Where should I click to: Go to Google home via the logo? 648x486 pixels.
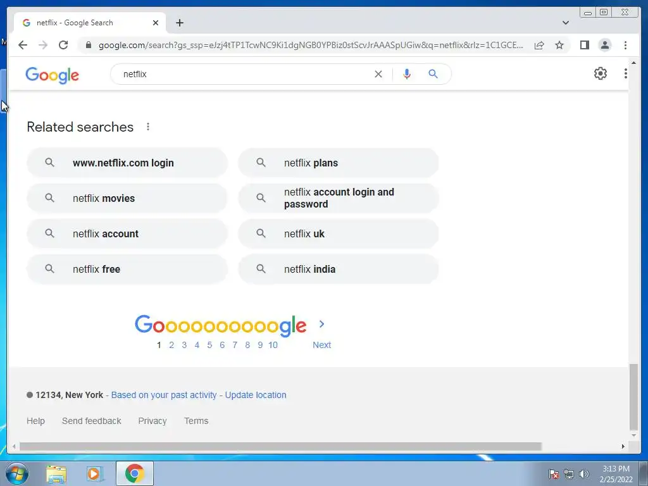pos(52,75)
